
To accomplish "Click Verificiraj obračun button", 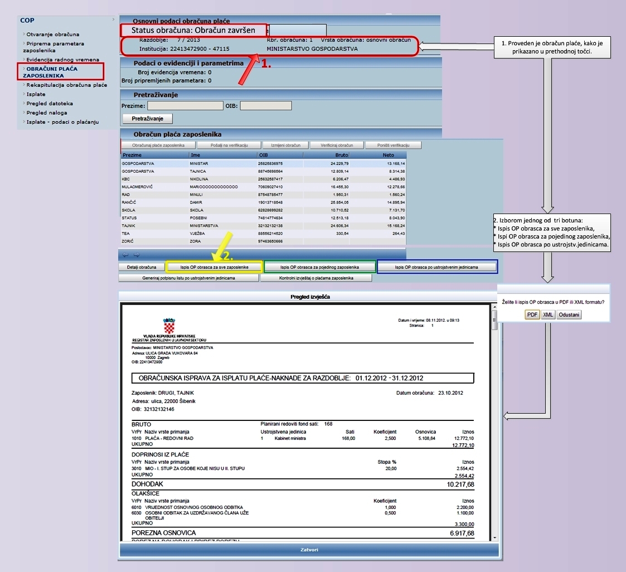I will [337, 146].
